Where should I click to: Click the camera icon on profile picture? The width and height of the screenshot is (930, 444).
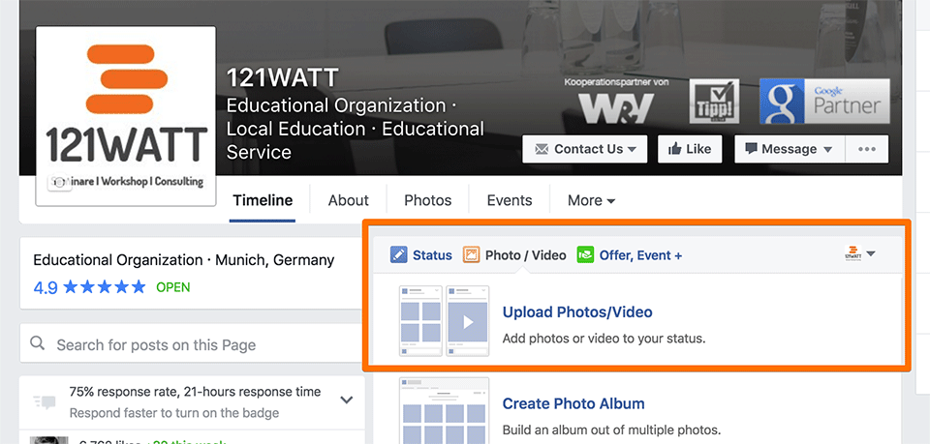(59, 182)
